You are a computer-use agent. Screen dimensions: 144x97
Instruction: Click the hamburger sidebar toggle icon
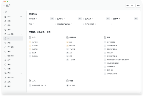4,6
